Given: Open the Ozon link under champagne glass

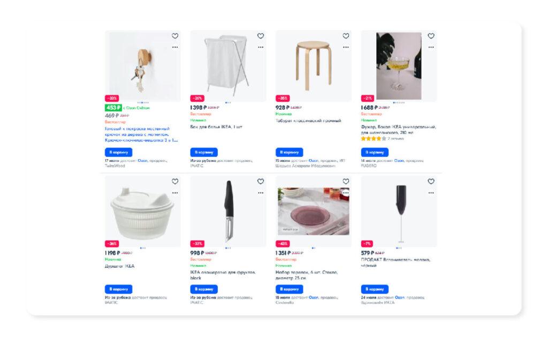Looking at the screenshot, I should 399,161.
